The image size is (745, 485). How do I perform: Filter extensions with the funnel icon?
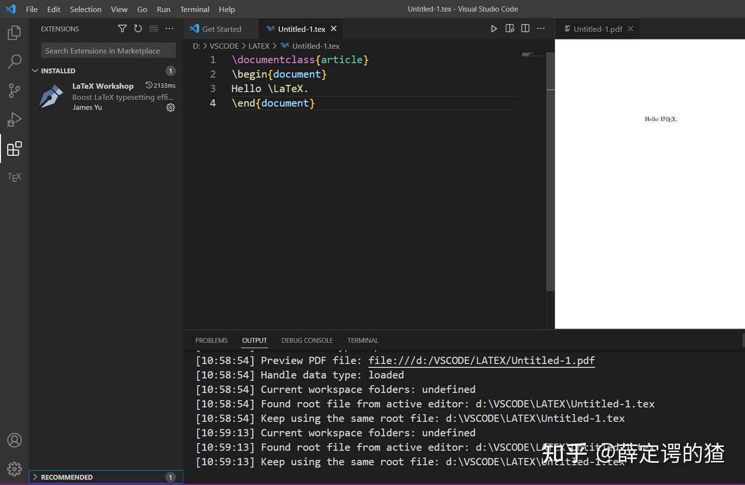122,29
